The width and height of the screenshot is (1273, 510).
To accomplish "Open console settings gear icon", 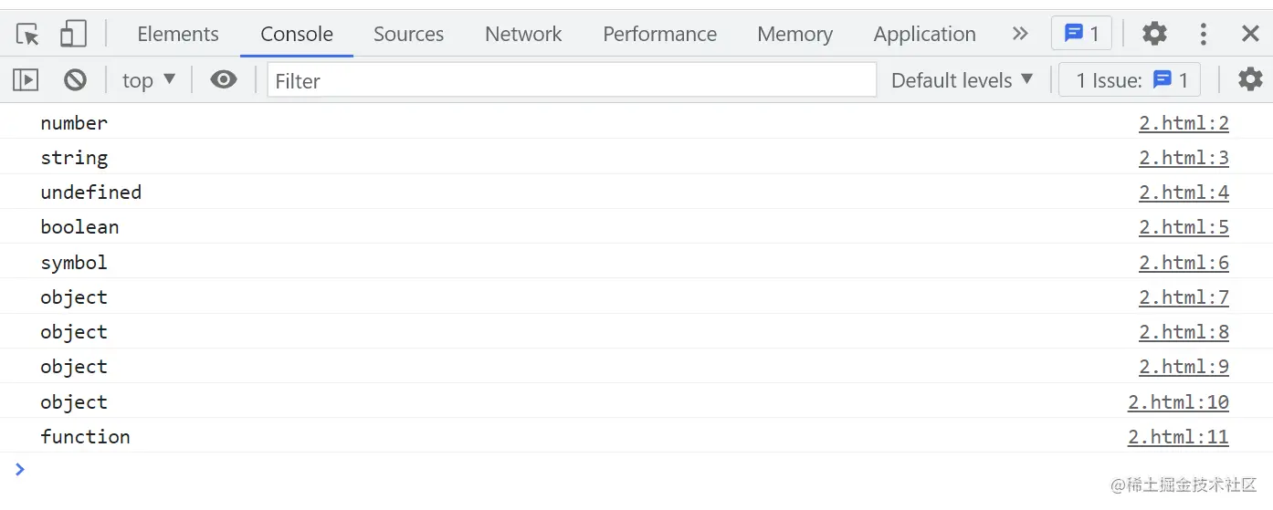I will tap(1249, 80).
